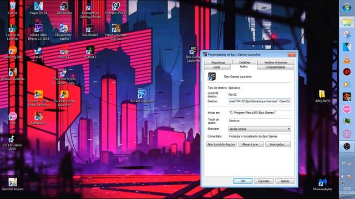Open the VLC media player taskbar icon

click(x=347, y=59)
